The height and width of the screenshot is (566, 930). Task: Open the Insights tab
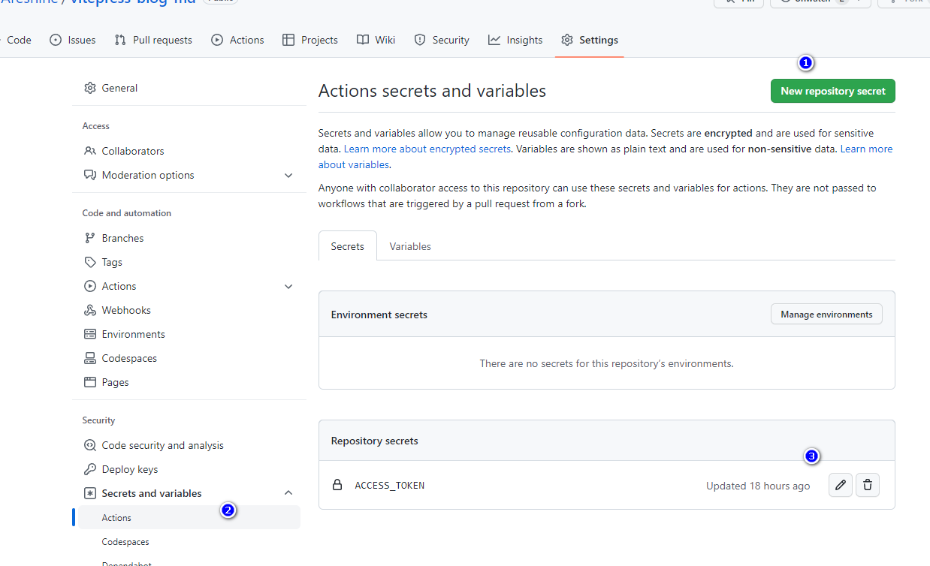tap(515, 40)
